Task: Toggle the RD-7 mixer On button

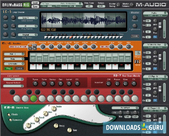Action: click(x=155, y=100)
